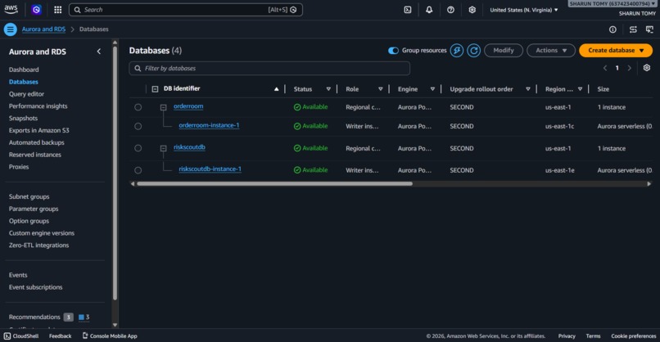Open the Status column filter arrow
The image size is (660, 342).
point(328,89)
